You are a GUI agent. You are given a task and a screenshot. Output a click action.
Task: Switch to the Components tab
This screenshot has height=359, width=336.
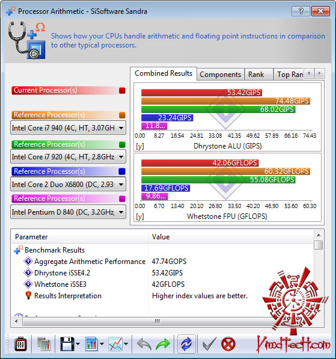(x=220, y=75)
